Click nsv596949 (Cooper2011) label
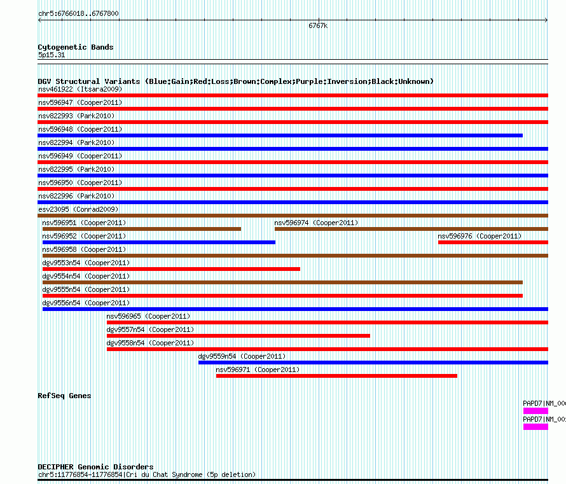The width and height of the screenshot is (566, 484). tap(80, 156)
